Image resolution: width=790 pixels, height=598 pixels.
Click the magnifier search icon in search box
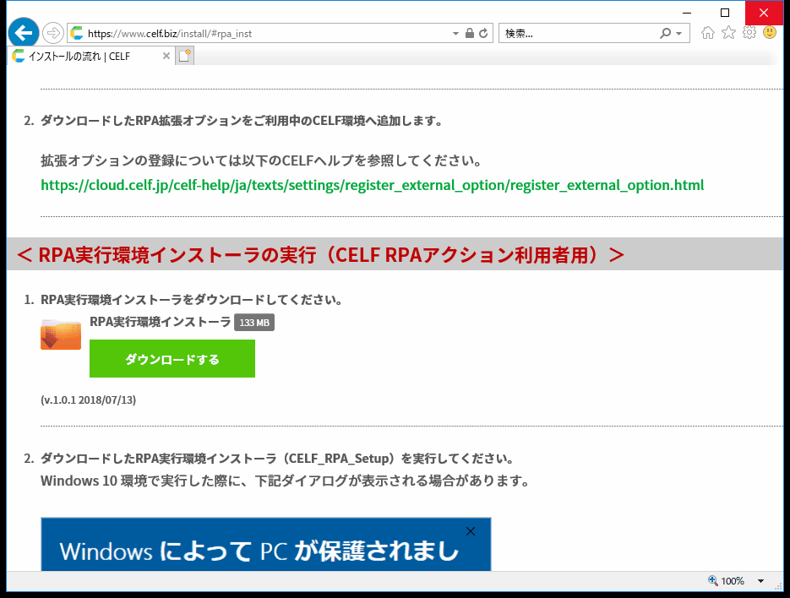(x=666, y=34)
